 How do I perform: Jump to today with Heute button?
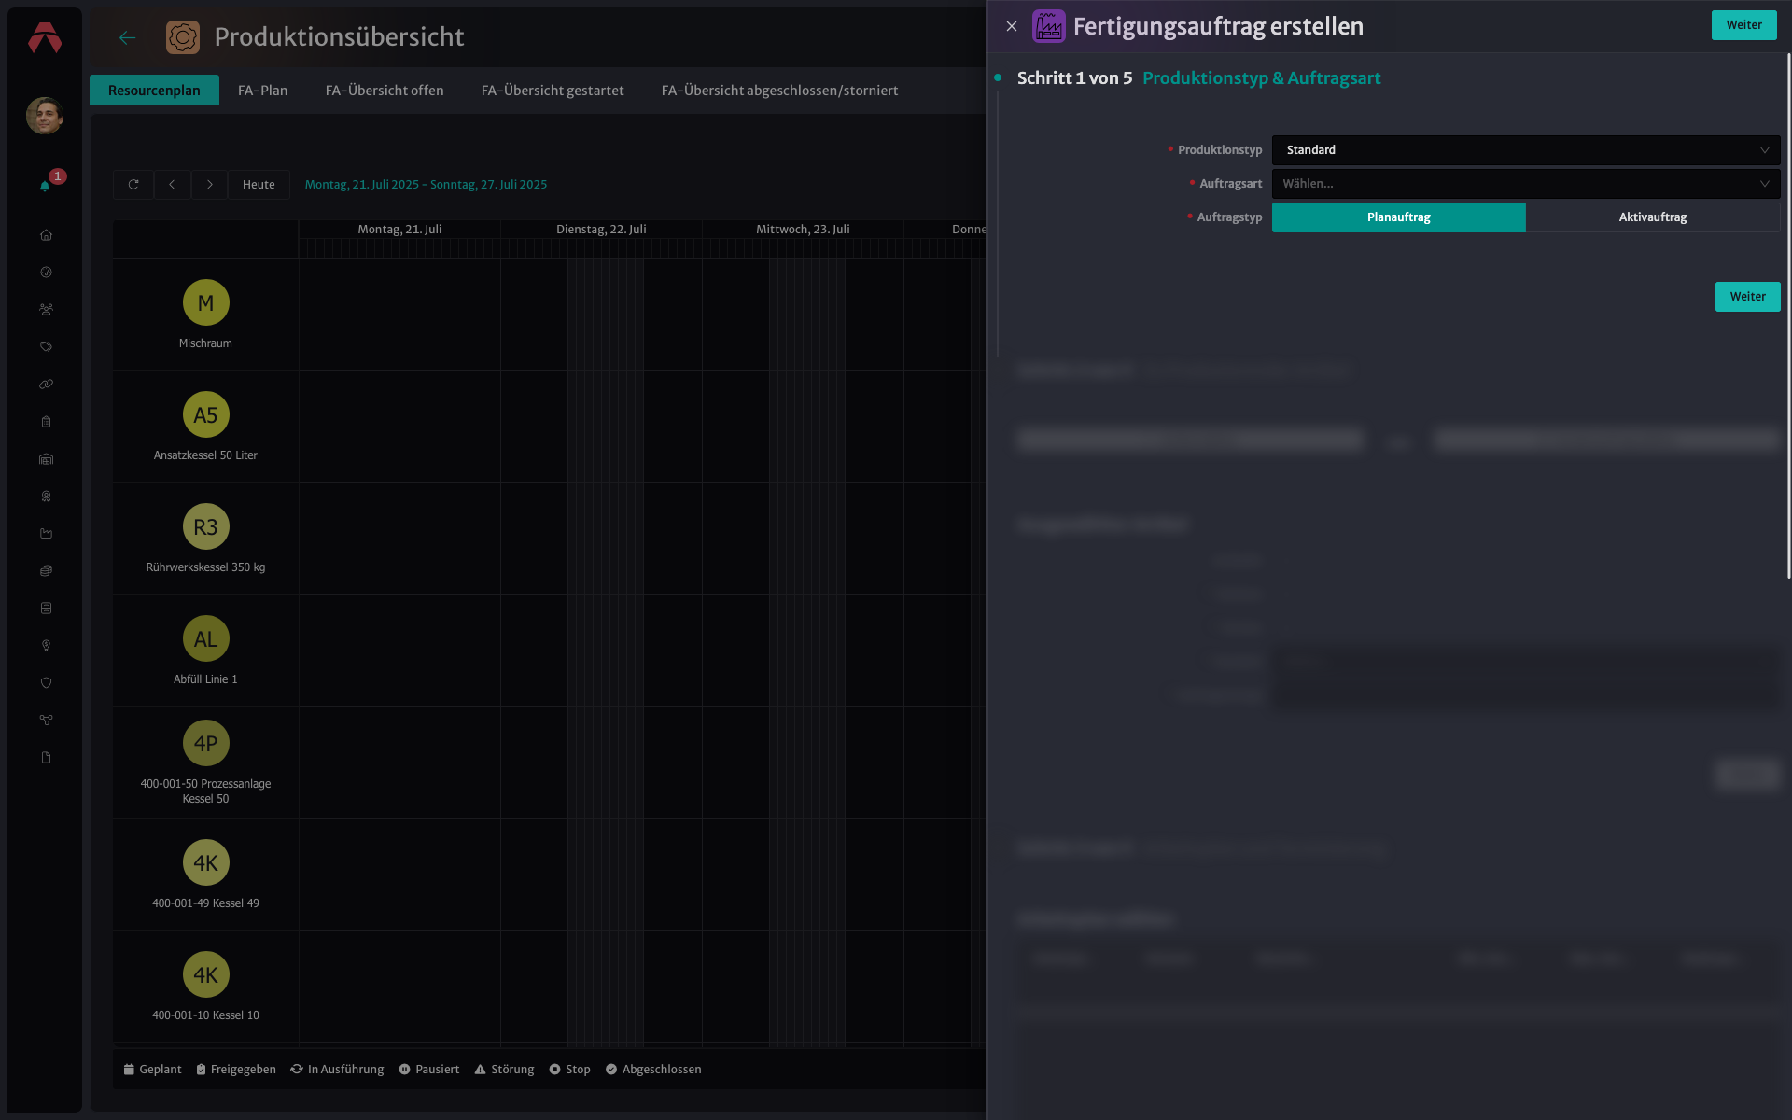(x=259, y=185)
